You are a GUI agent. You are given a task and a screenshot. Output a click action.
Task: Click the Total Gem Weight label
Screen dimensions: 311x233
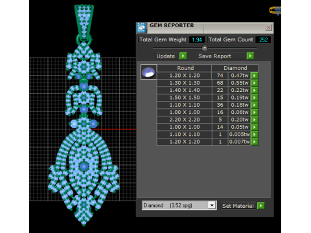click(x=163, y=39)
